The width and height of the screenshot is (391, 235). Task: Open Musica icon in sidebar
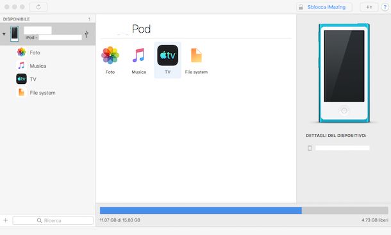21,66
